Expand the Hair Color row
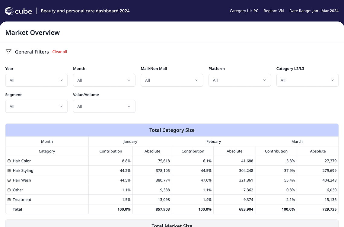344x227 pixels. (x=9, y=161)
